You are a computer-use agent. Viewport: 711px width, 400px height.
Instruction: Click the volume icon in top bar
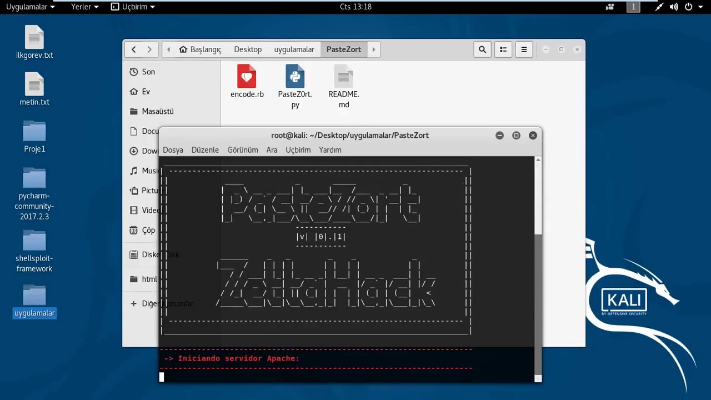(674, 7)
